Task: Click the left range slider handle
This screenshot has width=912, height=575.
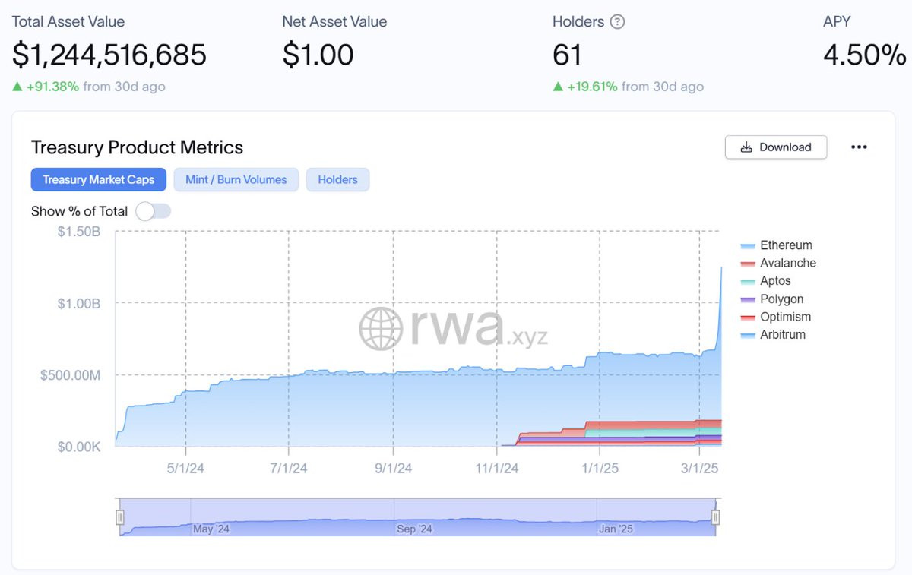Action: (119, 517)
